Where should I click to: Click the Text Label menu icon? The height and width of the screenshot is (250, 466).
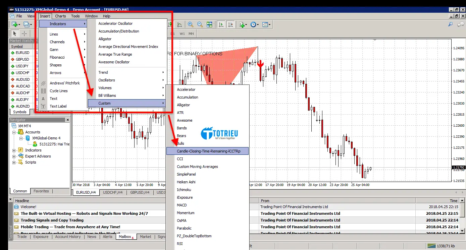[x=43, y=106]
